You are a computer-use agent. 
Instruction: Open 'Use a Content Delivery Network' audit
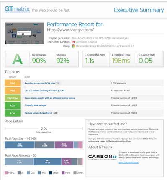44,91
